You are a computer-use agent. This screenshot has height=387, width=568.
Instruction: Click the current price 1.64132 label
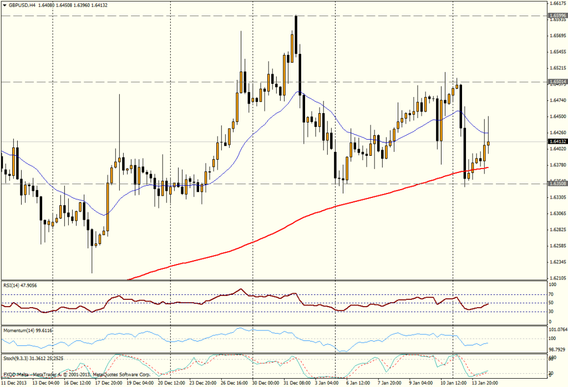[x=557, y=141]
